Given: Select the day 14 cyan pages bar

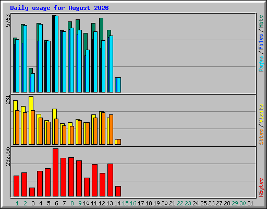Looking at the screenshot, I should coord(119,85).
